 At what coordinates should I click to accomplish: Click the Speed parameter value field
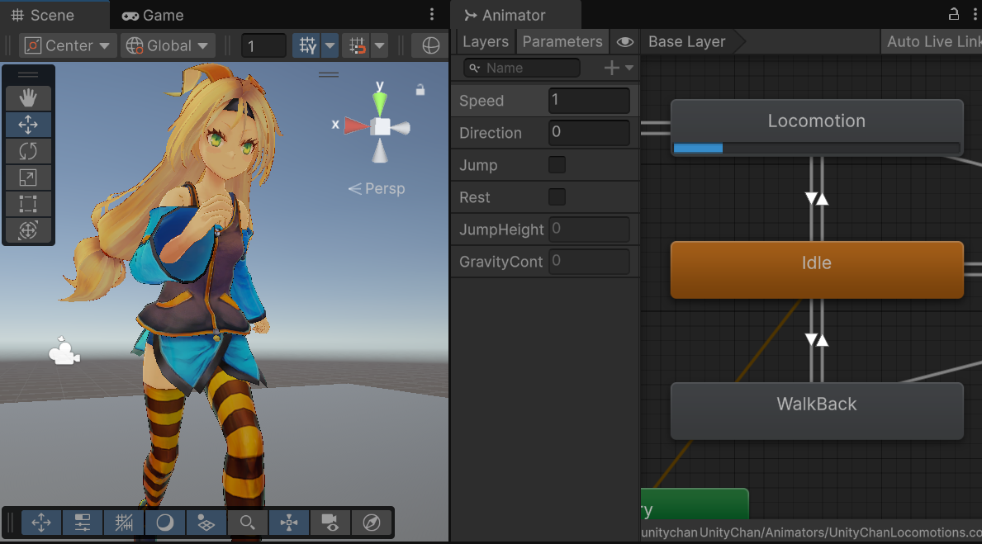pos(589,101)
